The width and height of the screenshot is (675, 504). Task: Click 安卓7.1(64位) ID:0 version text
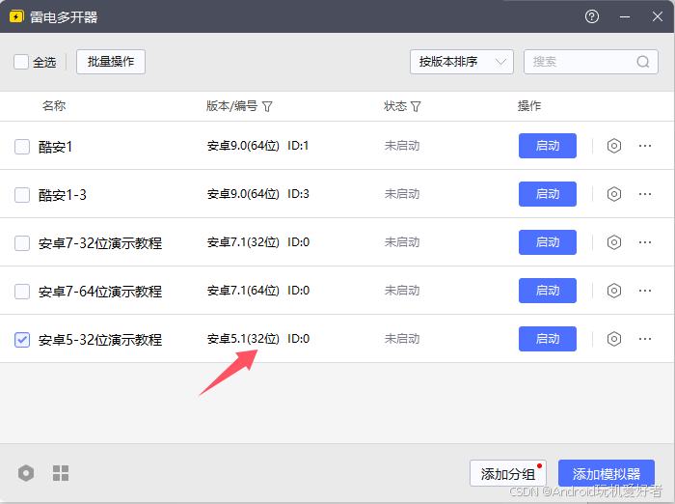(257, 291)
